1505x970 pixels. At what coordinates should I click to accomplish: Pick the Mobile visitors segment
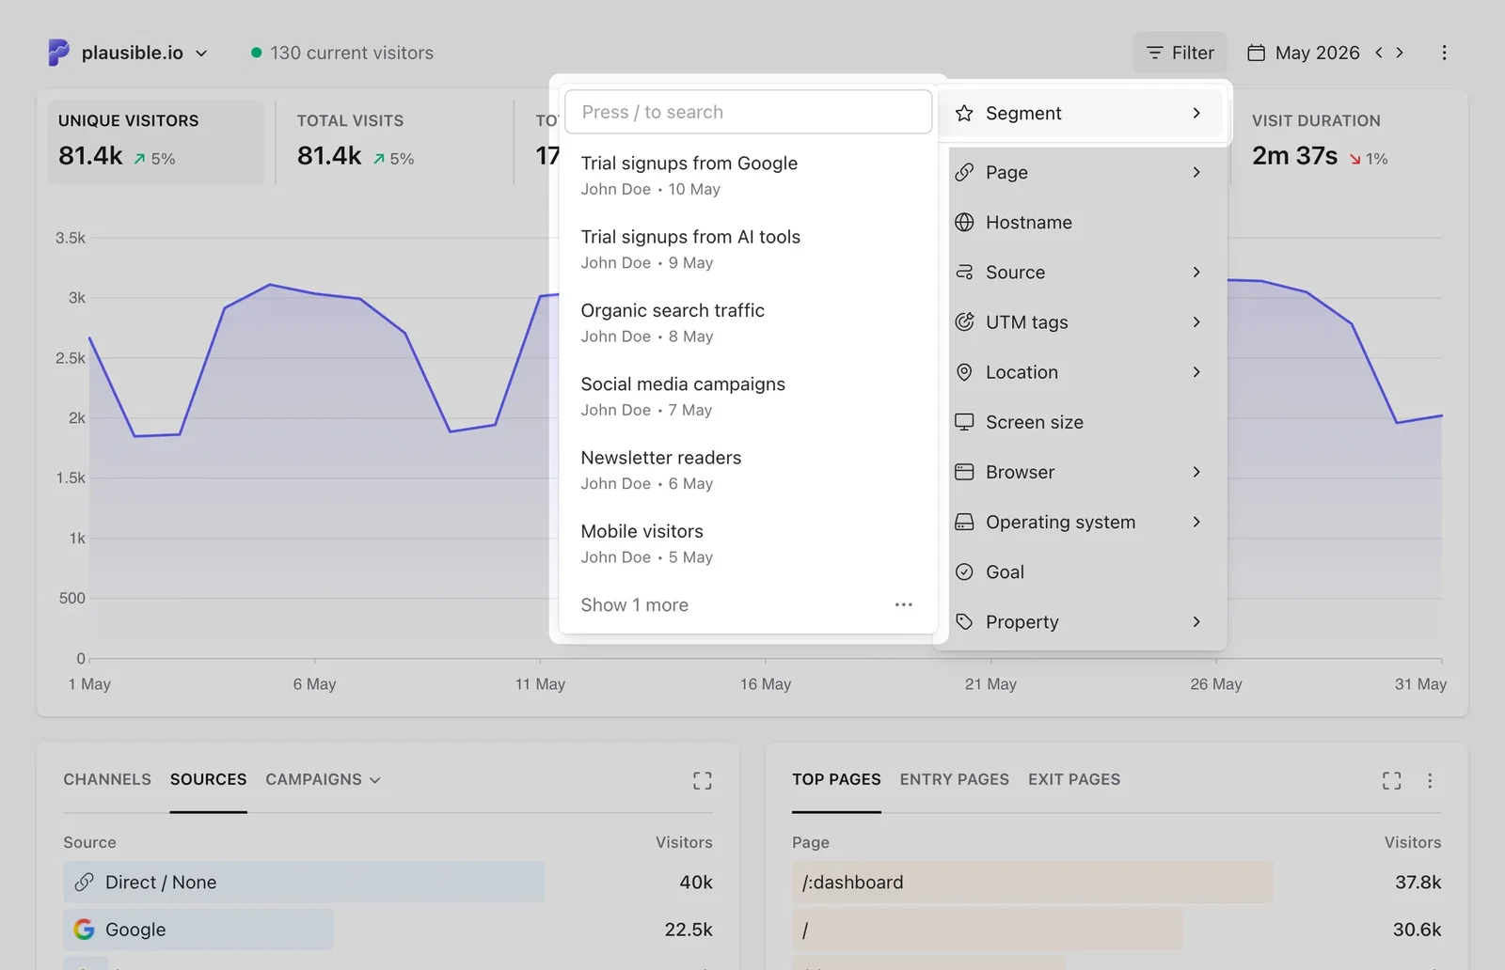pos(748,543)
